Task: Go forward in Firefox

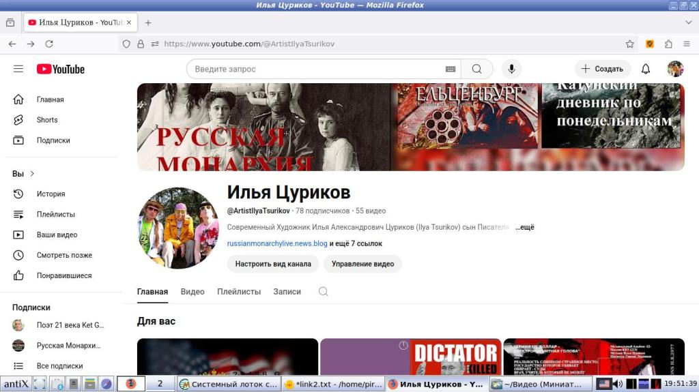Action: pyautogui.click(x=30, y=44)
